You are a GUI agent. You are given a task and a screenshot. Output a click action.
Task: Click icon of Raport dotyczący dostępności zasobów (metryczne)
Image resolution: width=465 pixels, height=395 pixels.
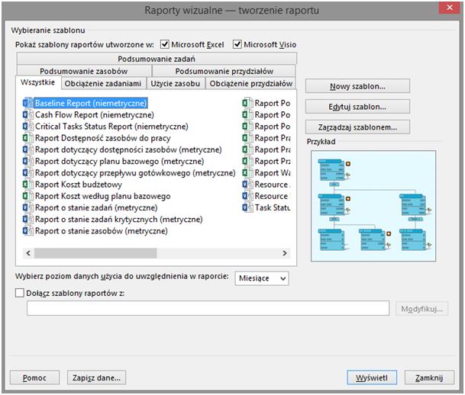[x=28, y=149]
